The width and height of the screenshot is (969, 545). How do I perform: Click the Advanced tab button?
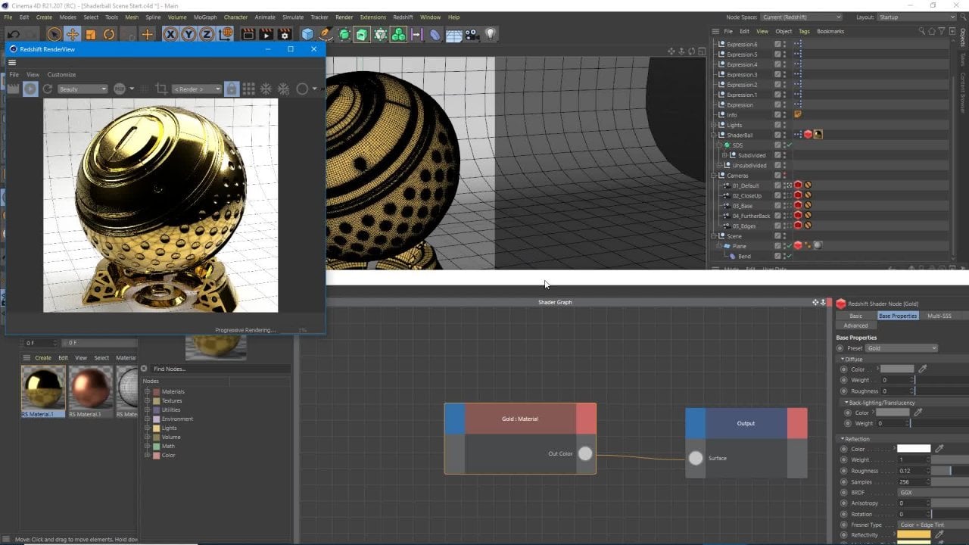pyautogui.click(x=855, y=325)
